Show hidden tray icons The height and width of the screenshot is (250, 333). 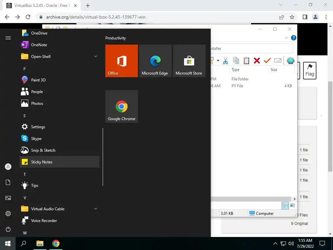coord(275,243)
